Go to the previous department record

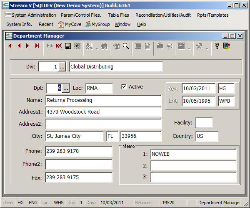click(19, 46)
